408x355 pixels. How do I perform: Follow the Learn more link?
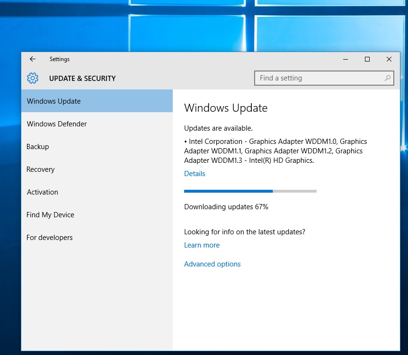pos(202,245)
